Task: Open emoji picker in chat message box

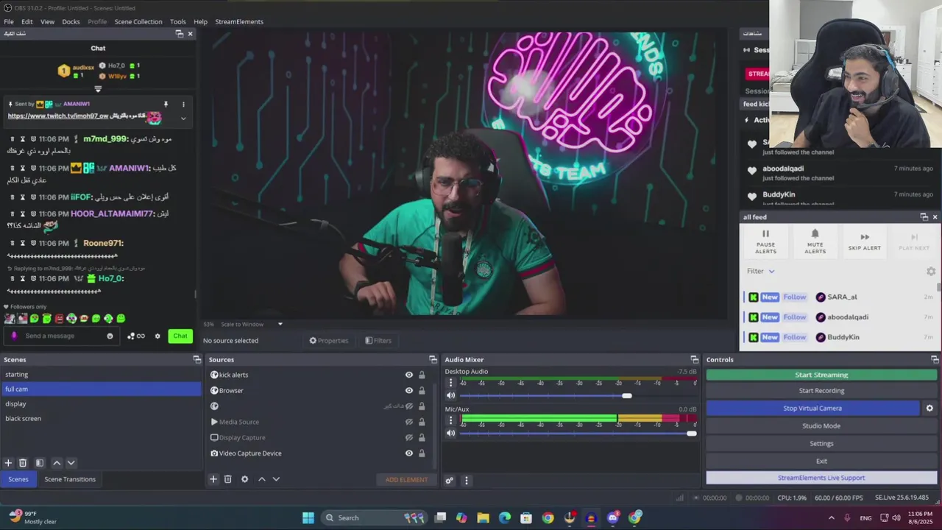Action: [110, 336]
